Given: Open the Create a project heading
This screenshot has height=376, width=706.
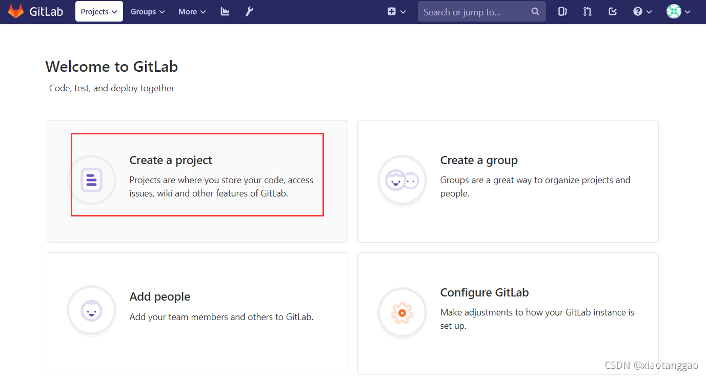Looking at the screenshot, I should (x=171, y=160).
